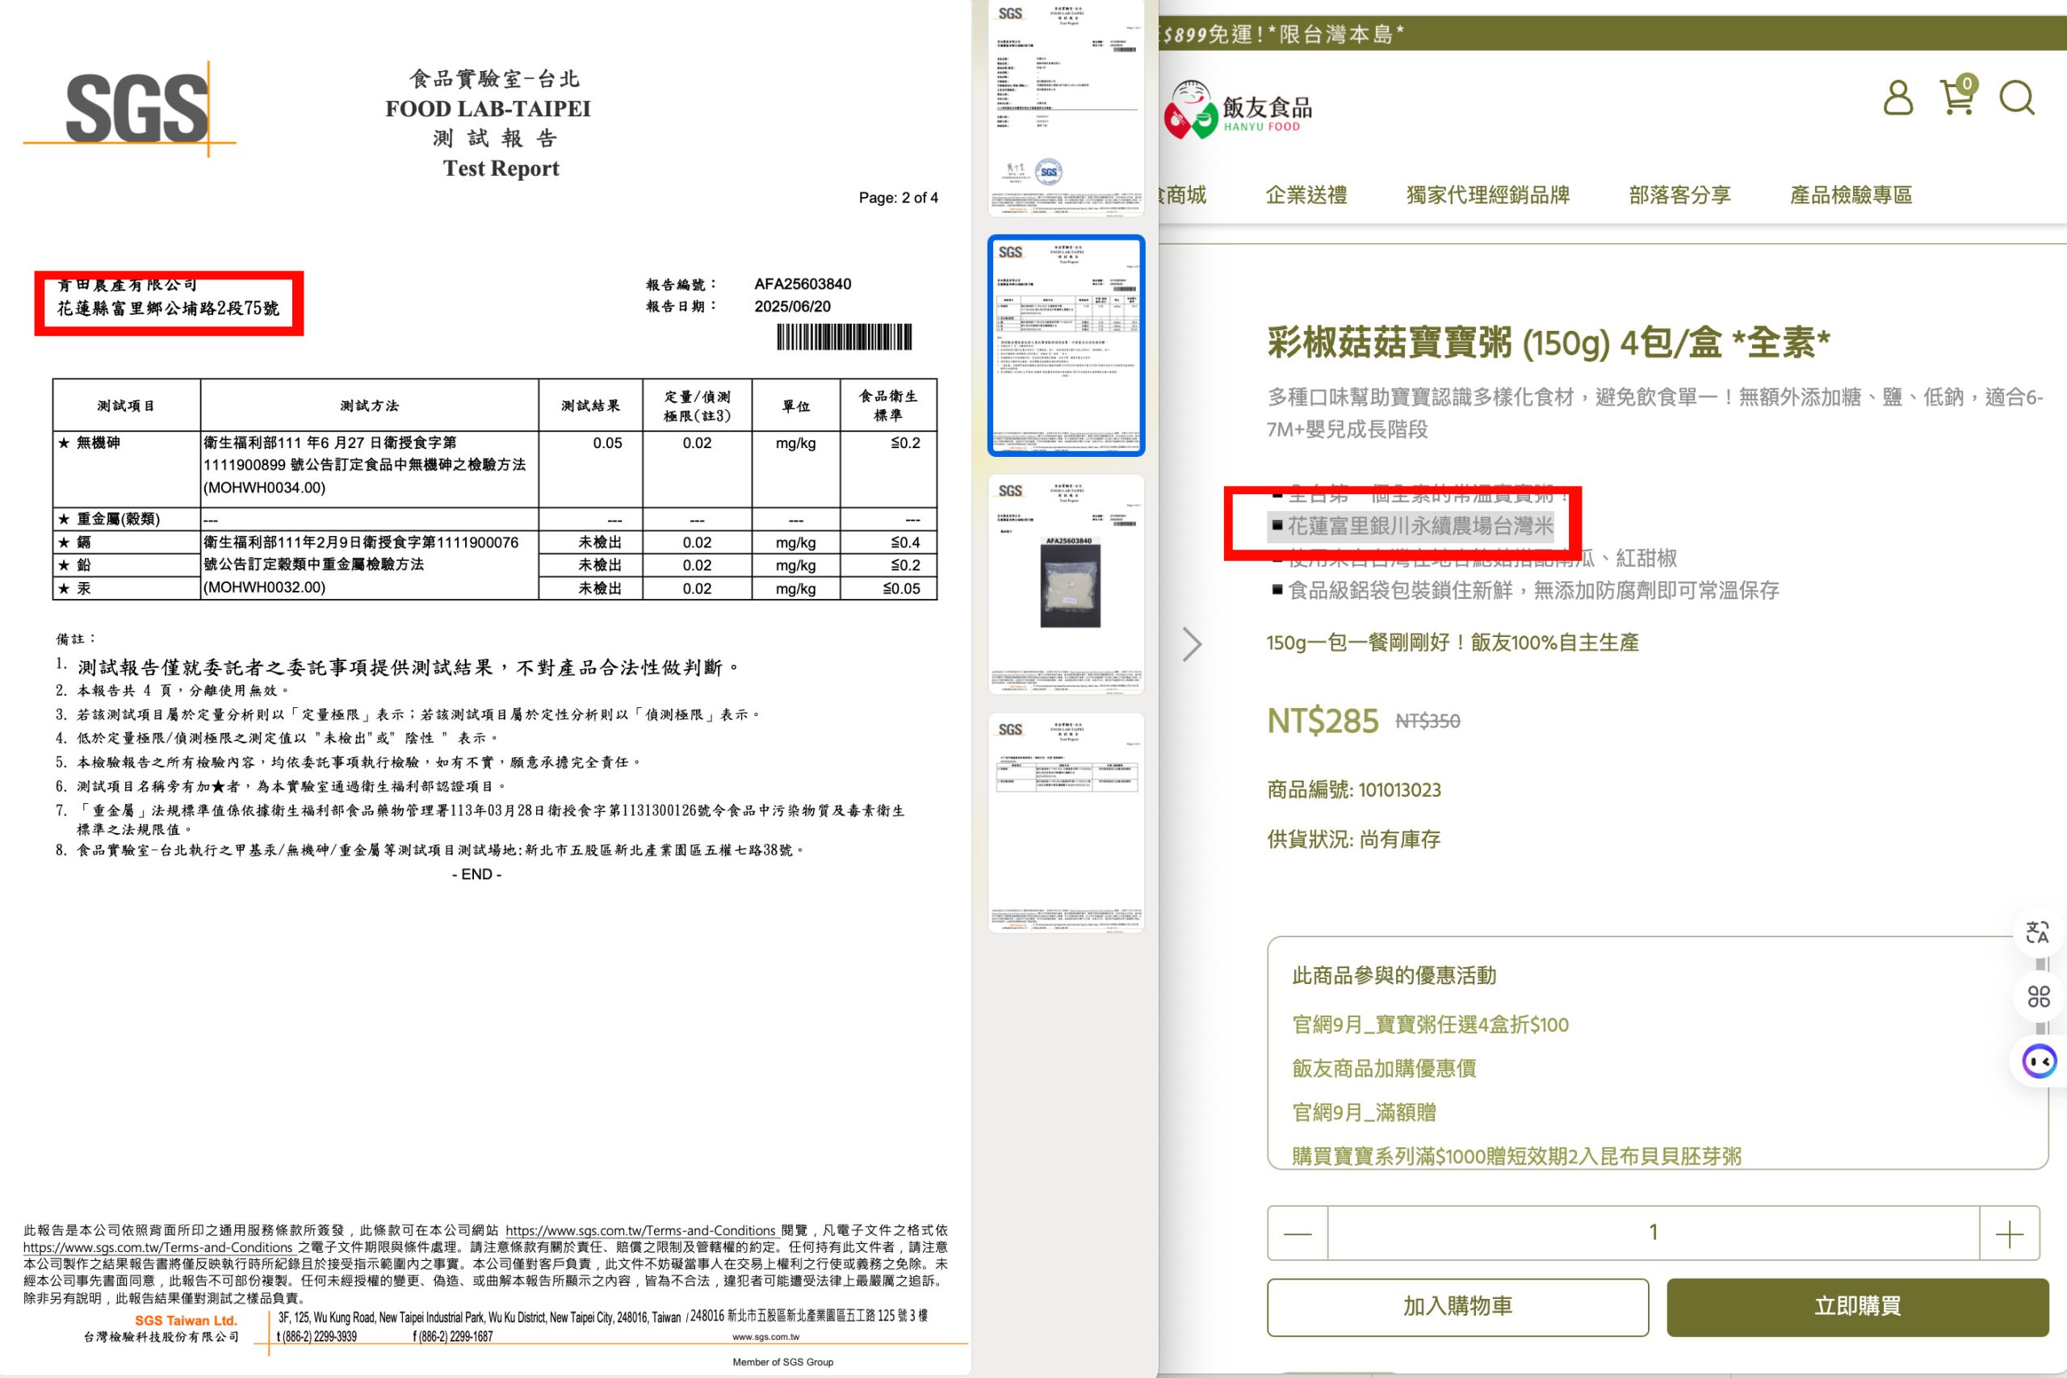This screenshot has width=2067, height=1378.
Task: Increase quantity with plus button
Action: point(2009,1233)
